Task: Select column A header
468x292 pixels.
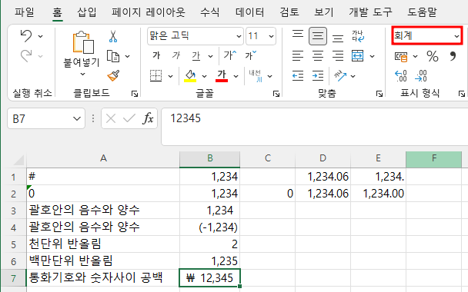Action: click(x=103, y=158)
